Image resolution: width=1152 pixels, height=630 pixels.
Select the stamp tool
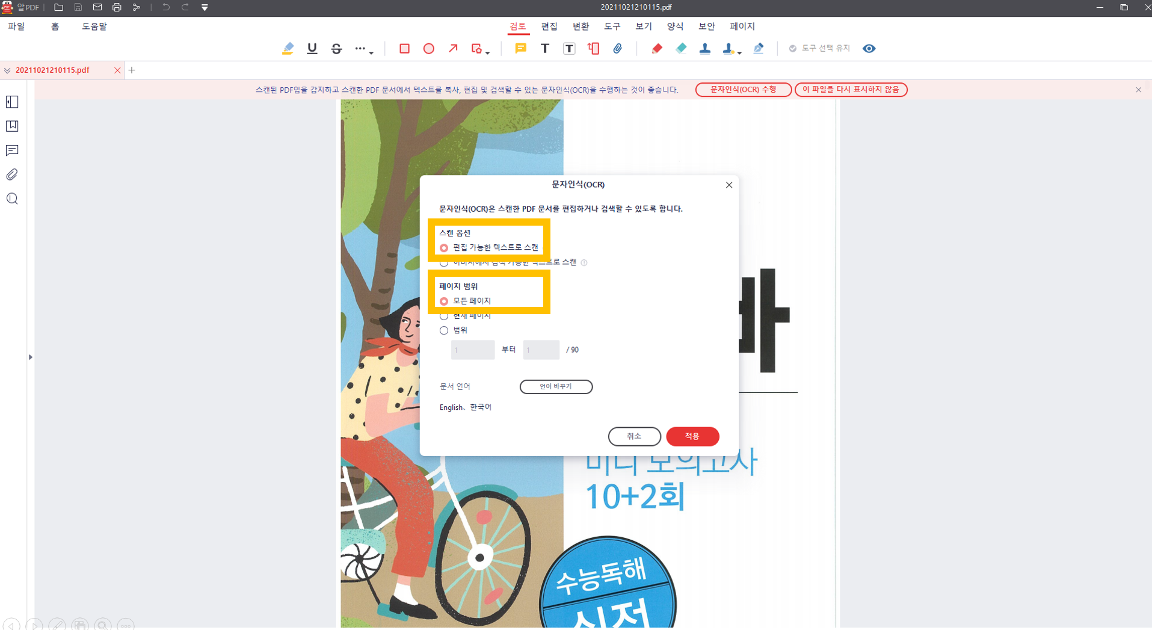point(705,49)
